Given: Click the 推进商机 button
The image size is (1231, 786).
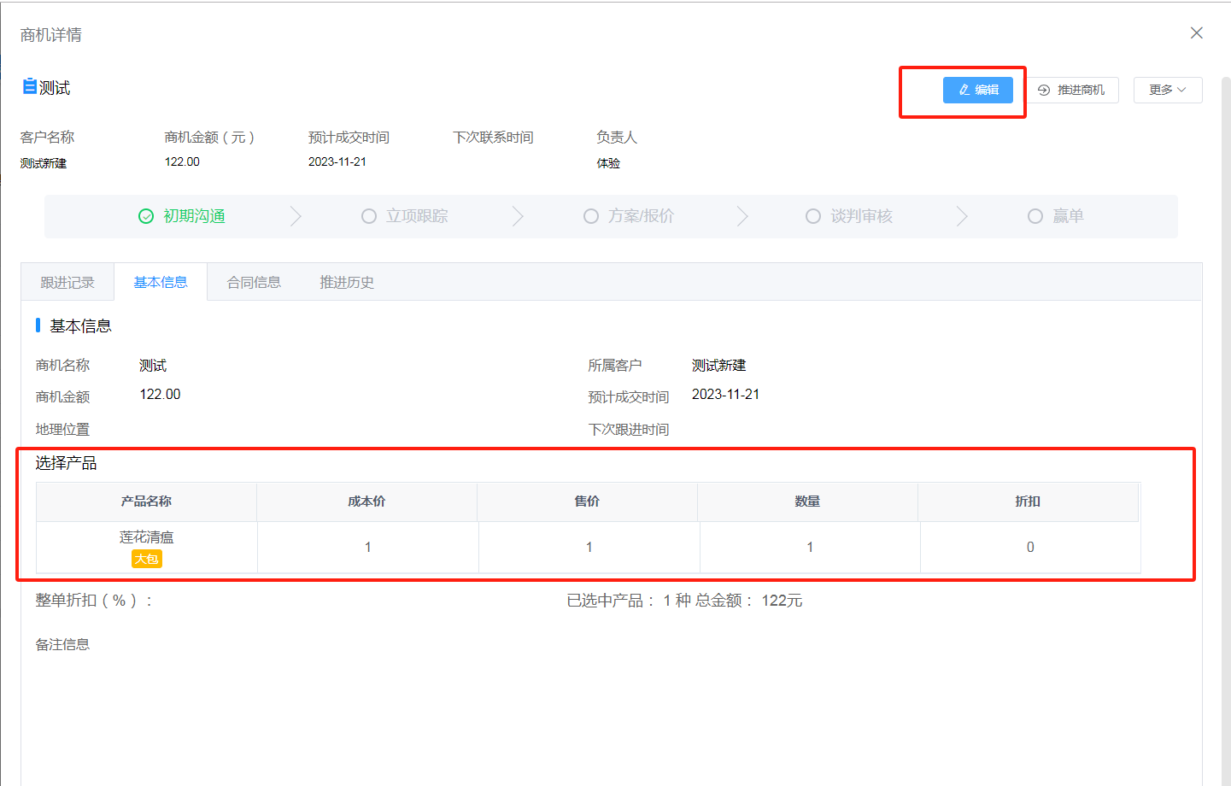Looking at the screenshot, I should 1072,90.
